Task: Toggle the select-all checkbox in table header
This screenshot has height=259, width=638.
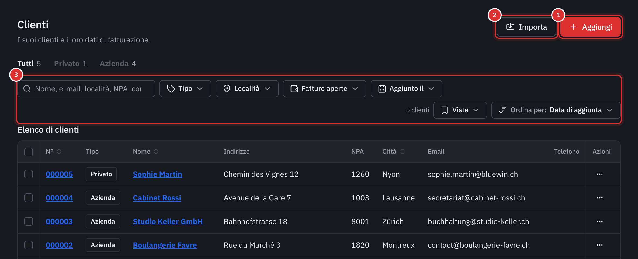Action: click(29, 152)
